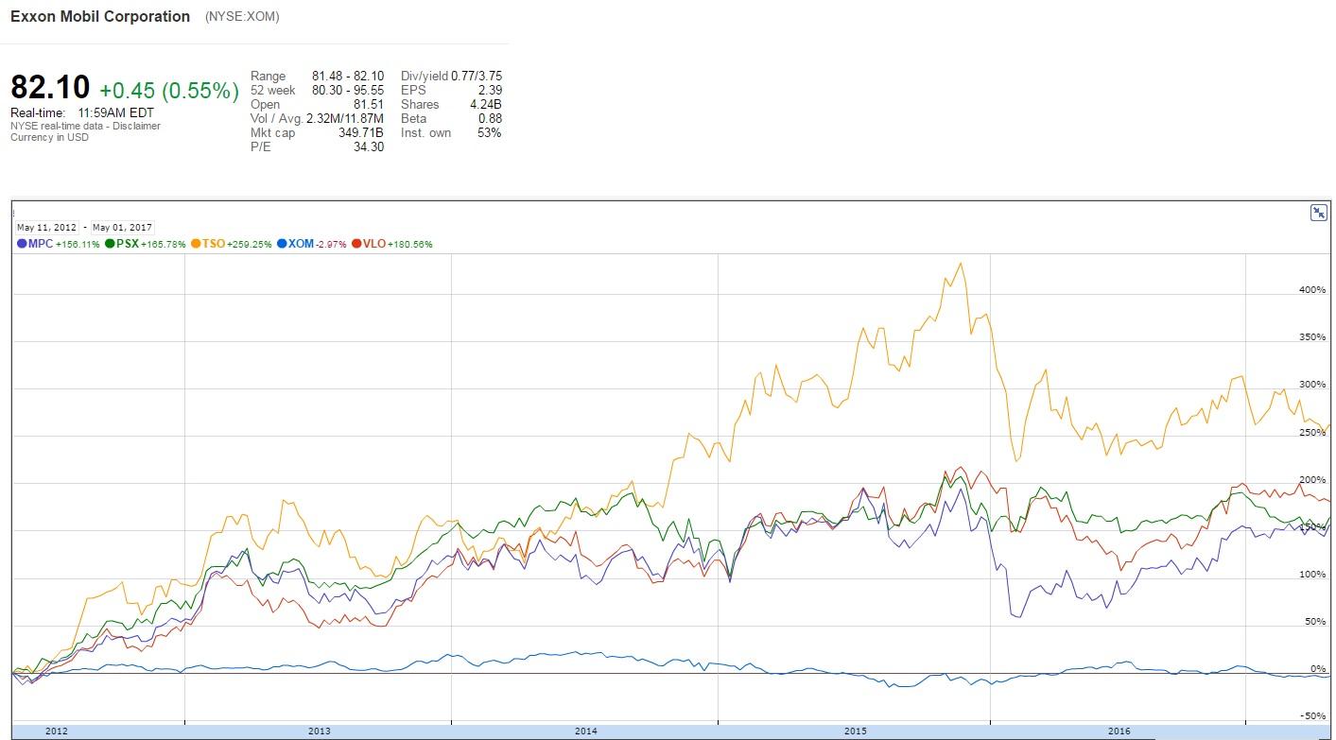Screen dimensions: 1336x740
Task: Click the purple MPC legend dot
Action: 22,244
